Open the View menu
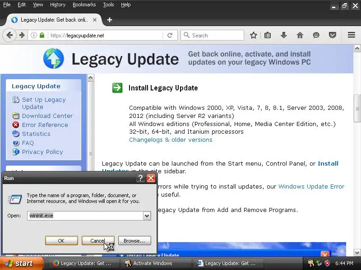 pos(38,4)
